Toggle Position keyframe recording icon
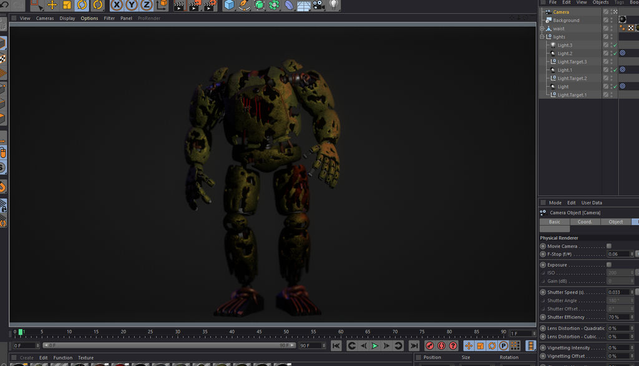Viewport: 639px width, 366px height. tap(469, 346)
